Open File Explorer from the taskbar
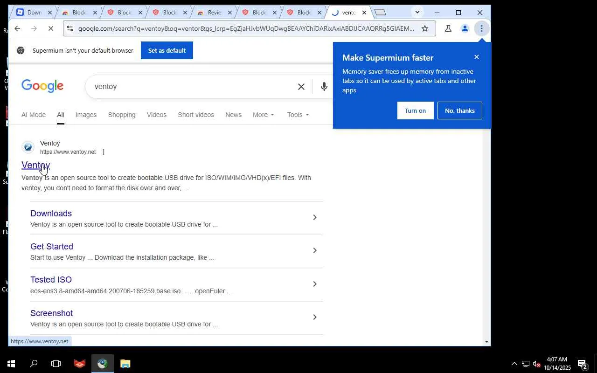 125,364
